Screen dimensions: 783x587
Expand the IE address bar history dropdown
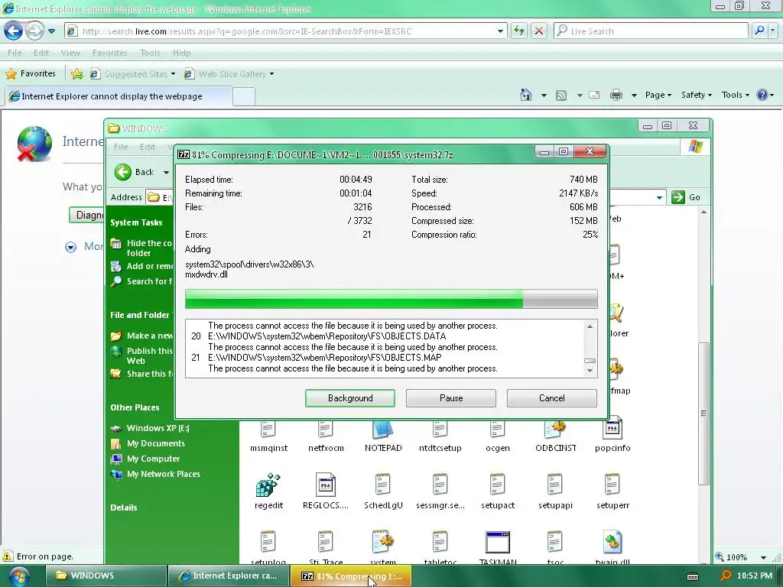point(500,31)
